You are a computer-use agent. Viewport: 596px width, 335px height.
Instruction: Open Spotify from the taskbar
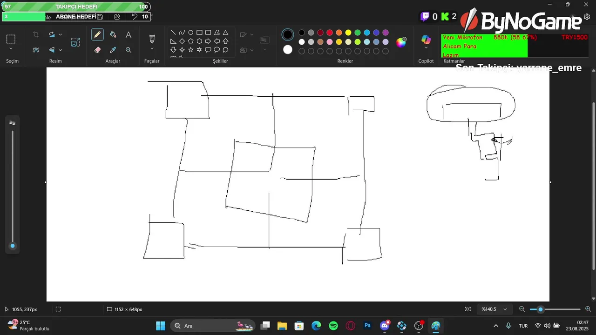pyautogui.click(x=333, y=326)
